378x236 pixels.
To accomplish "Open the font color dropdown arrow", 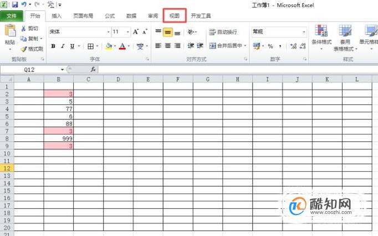I will (x=129, y=46).
